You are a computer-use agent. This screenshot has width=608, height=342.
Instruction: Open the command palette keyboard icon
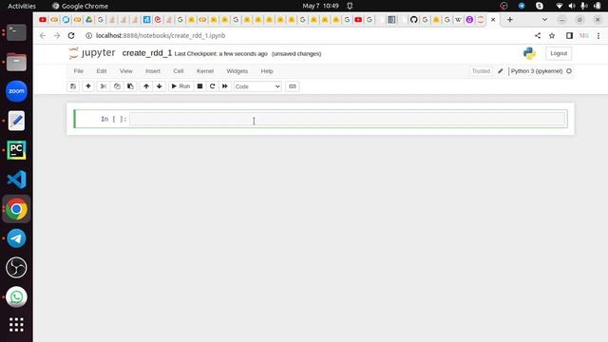point(293,86)
